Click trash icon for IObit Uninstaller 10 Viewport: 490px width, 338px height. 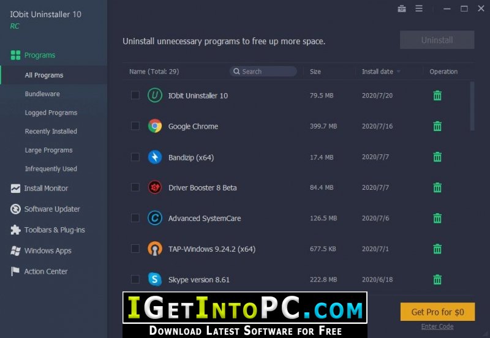pos(437,96)
